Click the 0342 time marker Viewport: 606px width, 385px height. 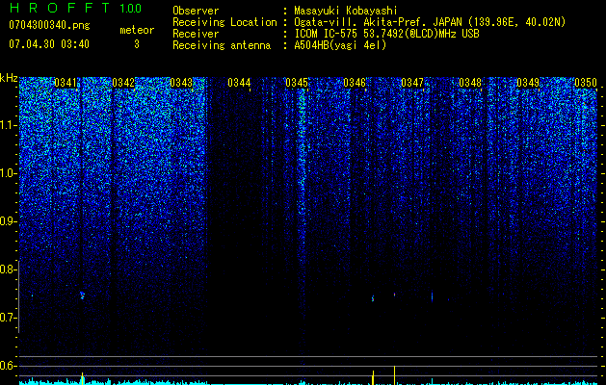pos(123,83)
